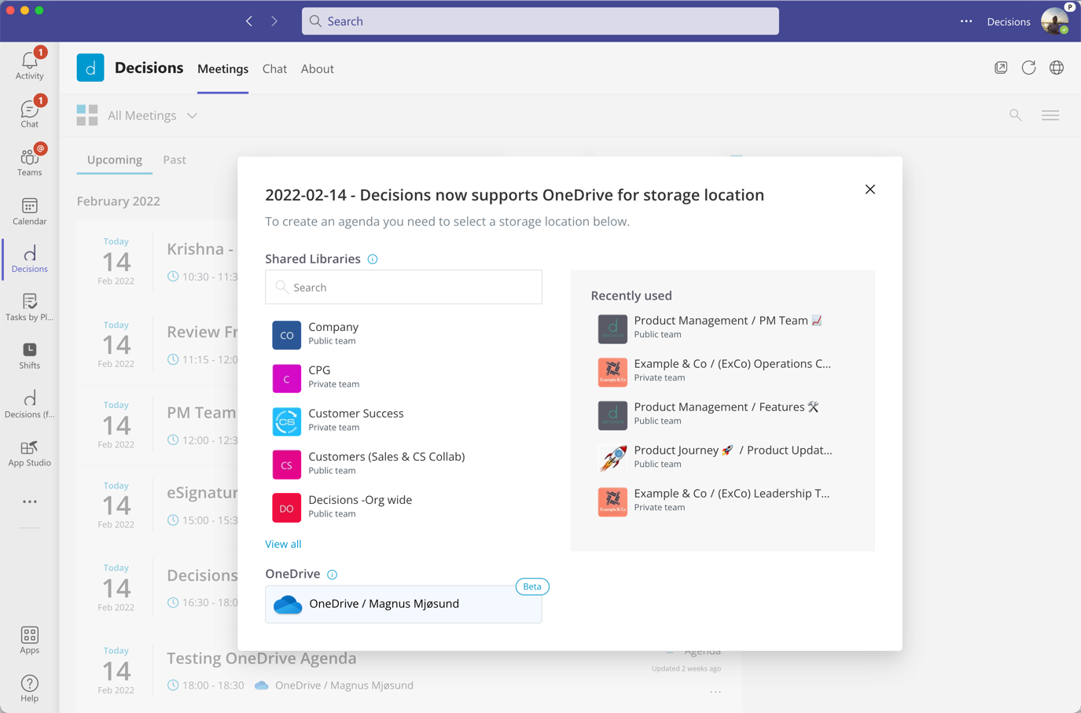Open Teams in the sidebar
The width and height of the screenshot is (1081, 713).
point(29,161)
